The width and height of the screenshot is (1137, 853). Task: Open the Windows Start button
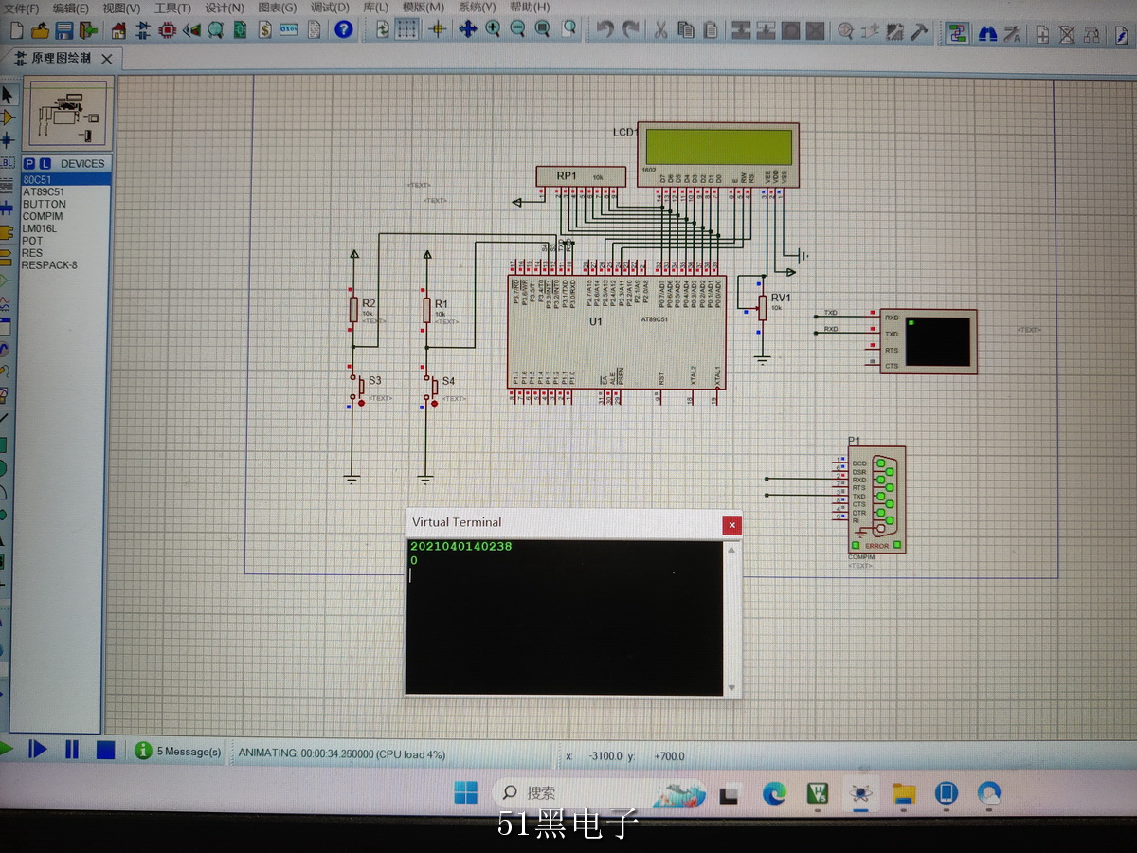[x=466, y=792]
